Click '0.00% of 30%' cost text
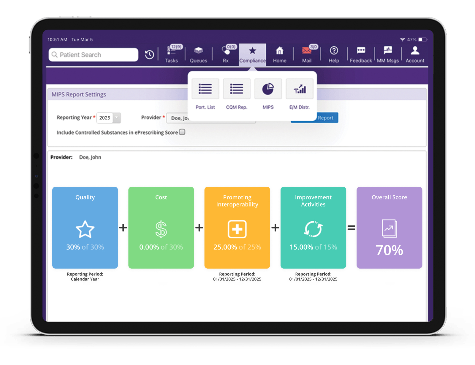The image size is (475, 365). pos(161,247)
